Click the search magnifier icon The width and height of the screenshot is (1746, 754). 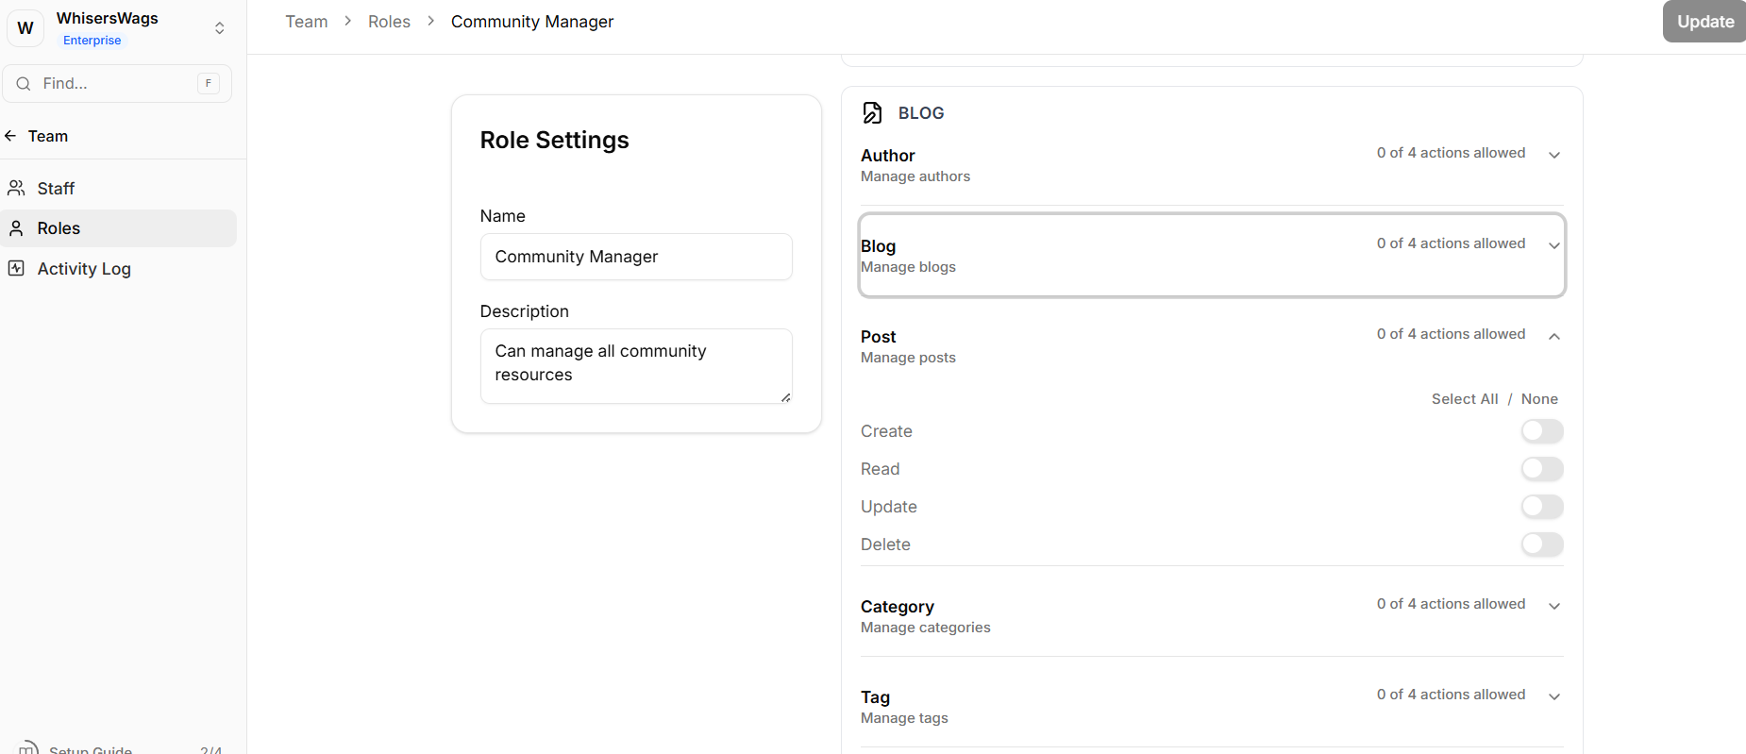(x=24, y=84)
